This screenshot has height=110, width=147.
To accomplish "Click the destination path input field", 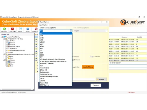I will click(x=84, y=79).
